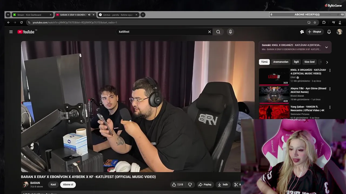Click the search magnifier button

coord(218,32)
